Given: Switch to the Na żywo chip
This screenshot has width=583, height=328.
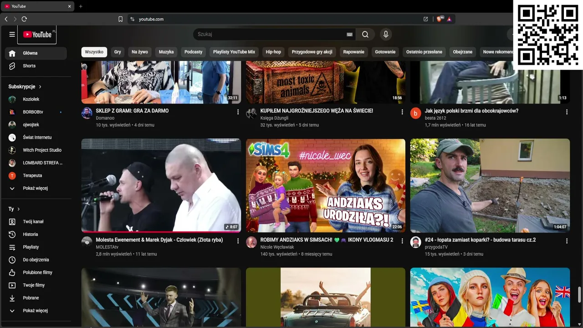Looking at the screenshot, I should pyautogui.click(x=140, y=52).
